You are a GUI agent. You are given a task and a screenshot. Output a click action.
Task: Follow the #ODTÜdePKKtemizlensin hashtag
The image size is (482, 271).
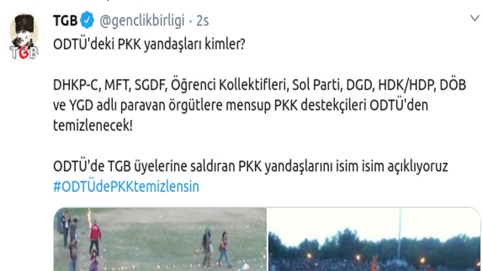(x=126, y=187)
